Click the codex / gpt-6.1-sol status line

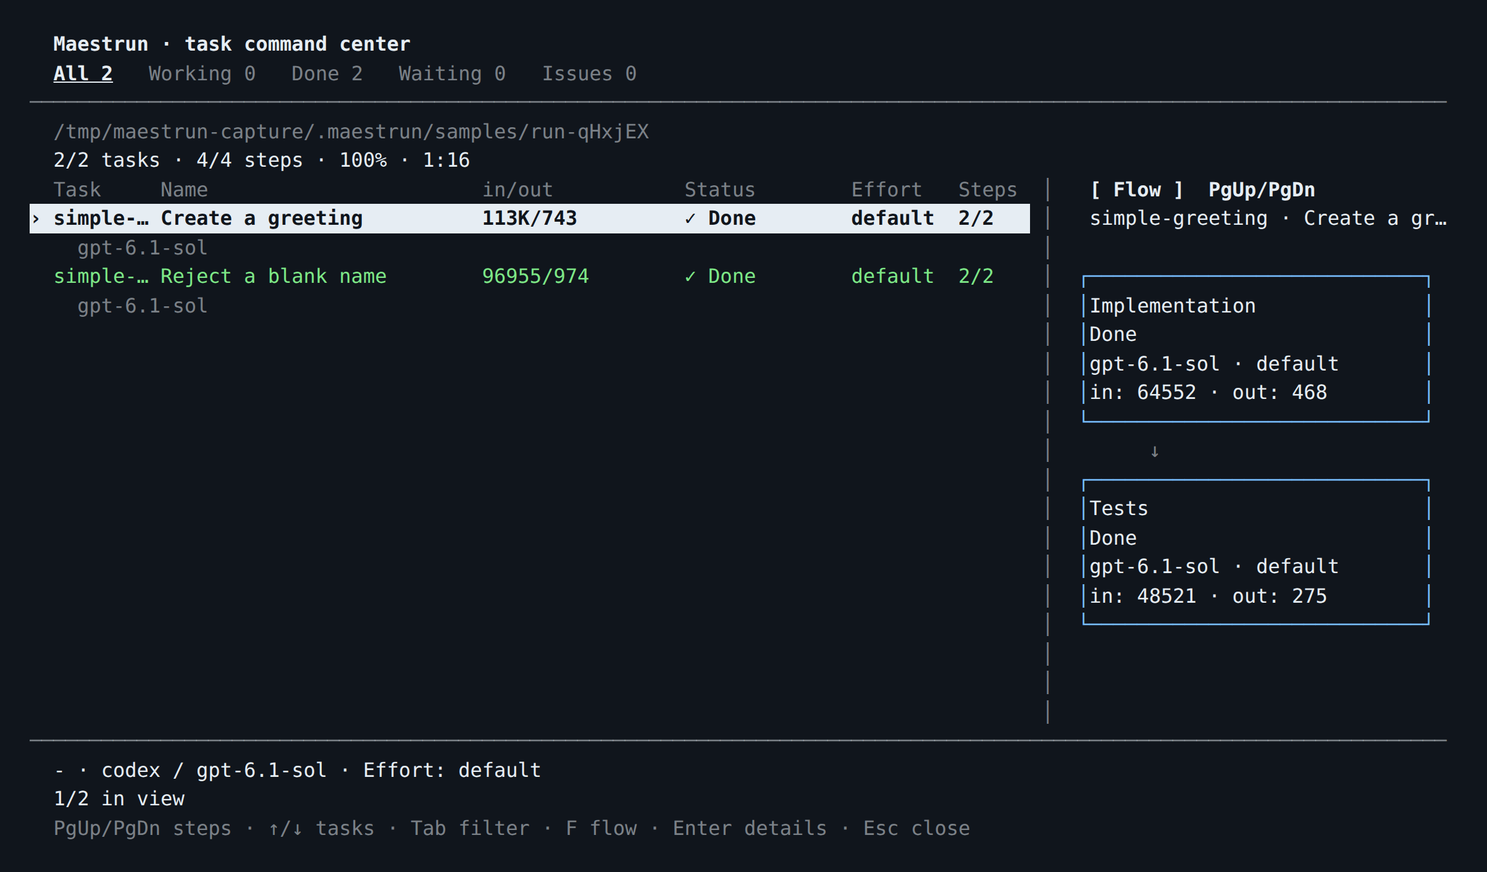tap(297, 770)
